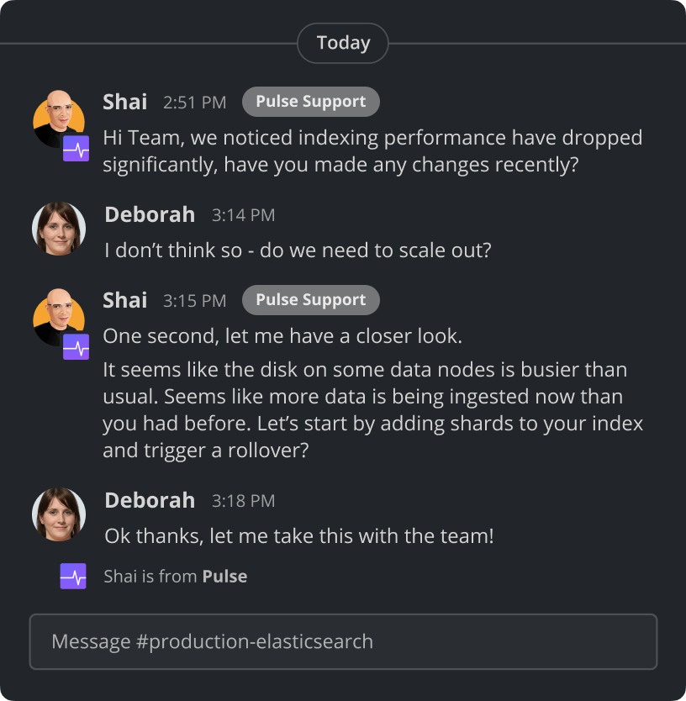The image size is (686, 701).
Task: Click the Pulse Support tag at 2:51 PM
Action: point(310,102)
